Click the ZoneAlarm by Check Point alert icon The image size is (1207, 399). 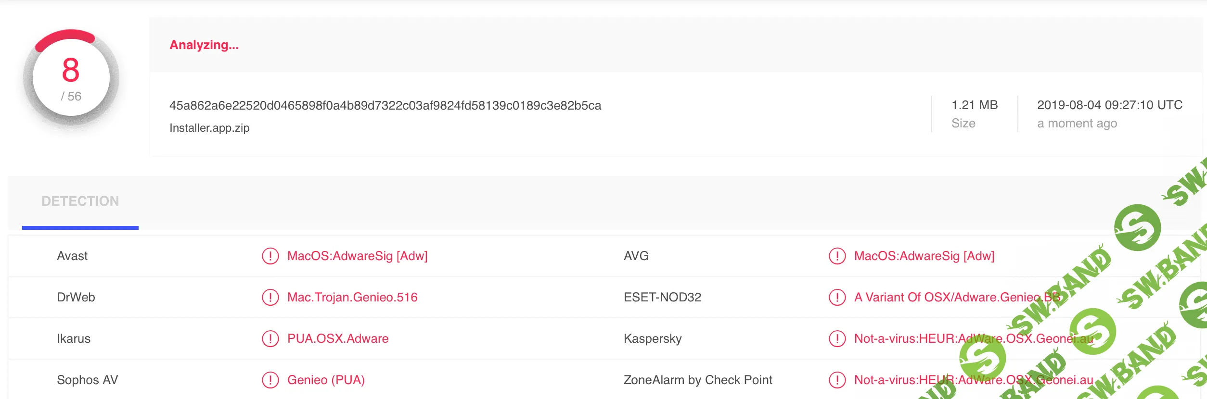click(837, 380)
